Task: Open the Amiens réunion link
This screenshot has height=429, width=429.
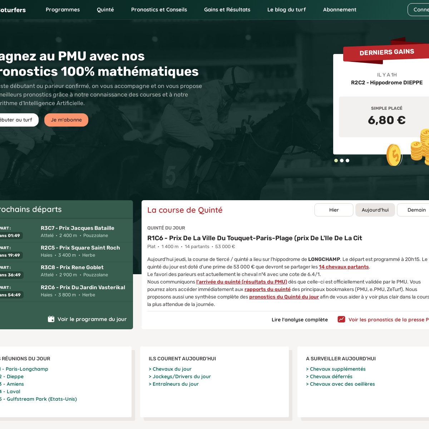Action: pos(12,384)
